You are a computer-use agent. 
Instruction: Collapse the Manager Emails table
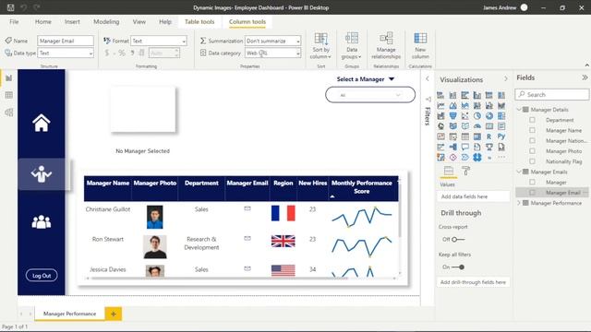click(519, 172)
